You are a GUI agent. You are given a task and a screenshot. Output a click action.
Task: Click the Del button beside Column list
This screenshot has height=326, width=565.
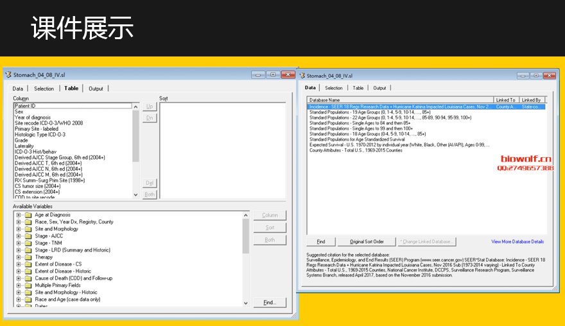point(150,183)
